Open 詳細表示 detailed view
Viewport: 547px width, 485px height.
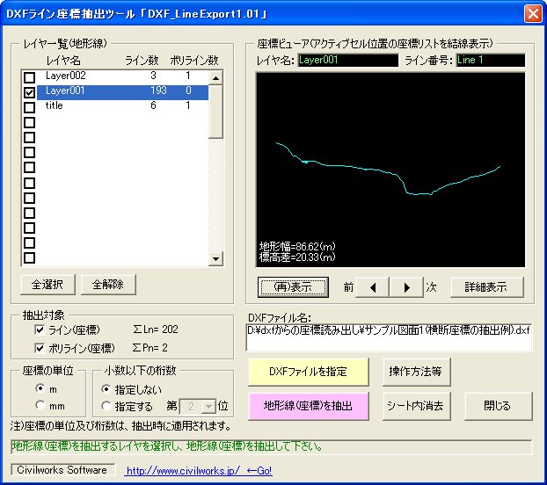pos(486,287)
